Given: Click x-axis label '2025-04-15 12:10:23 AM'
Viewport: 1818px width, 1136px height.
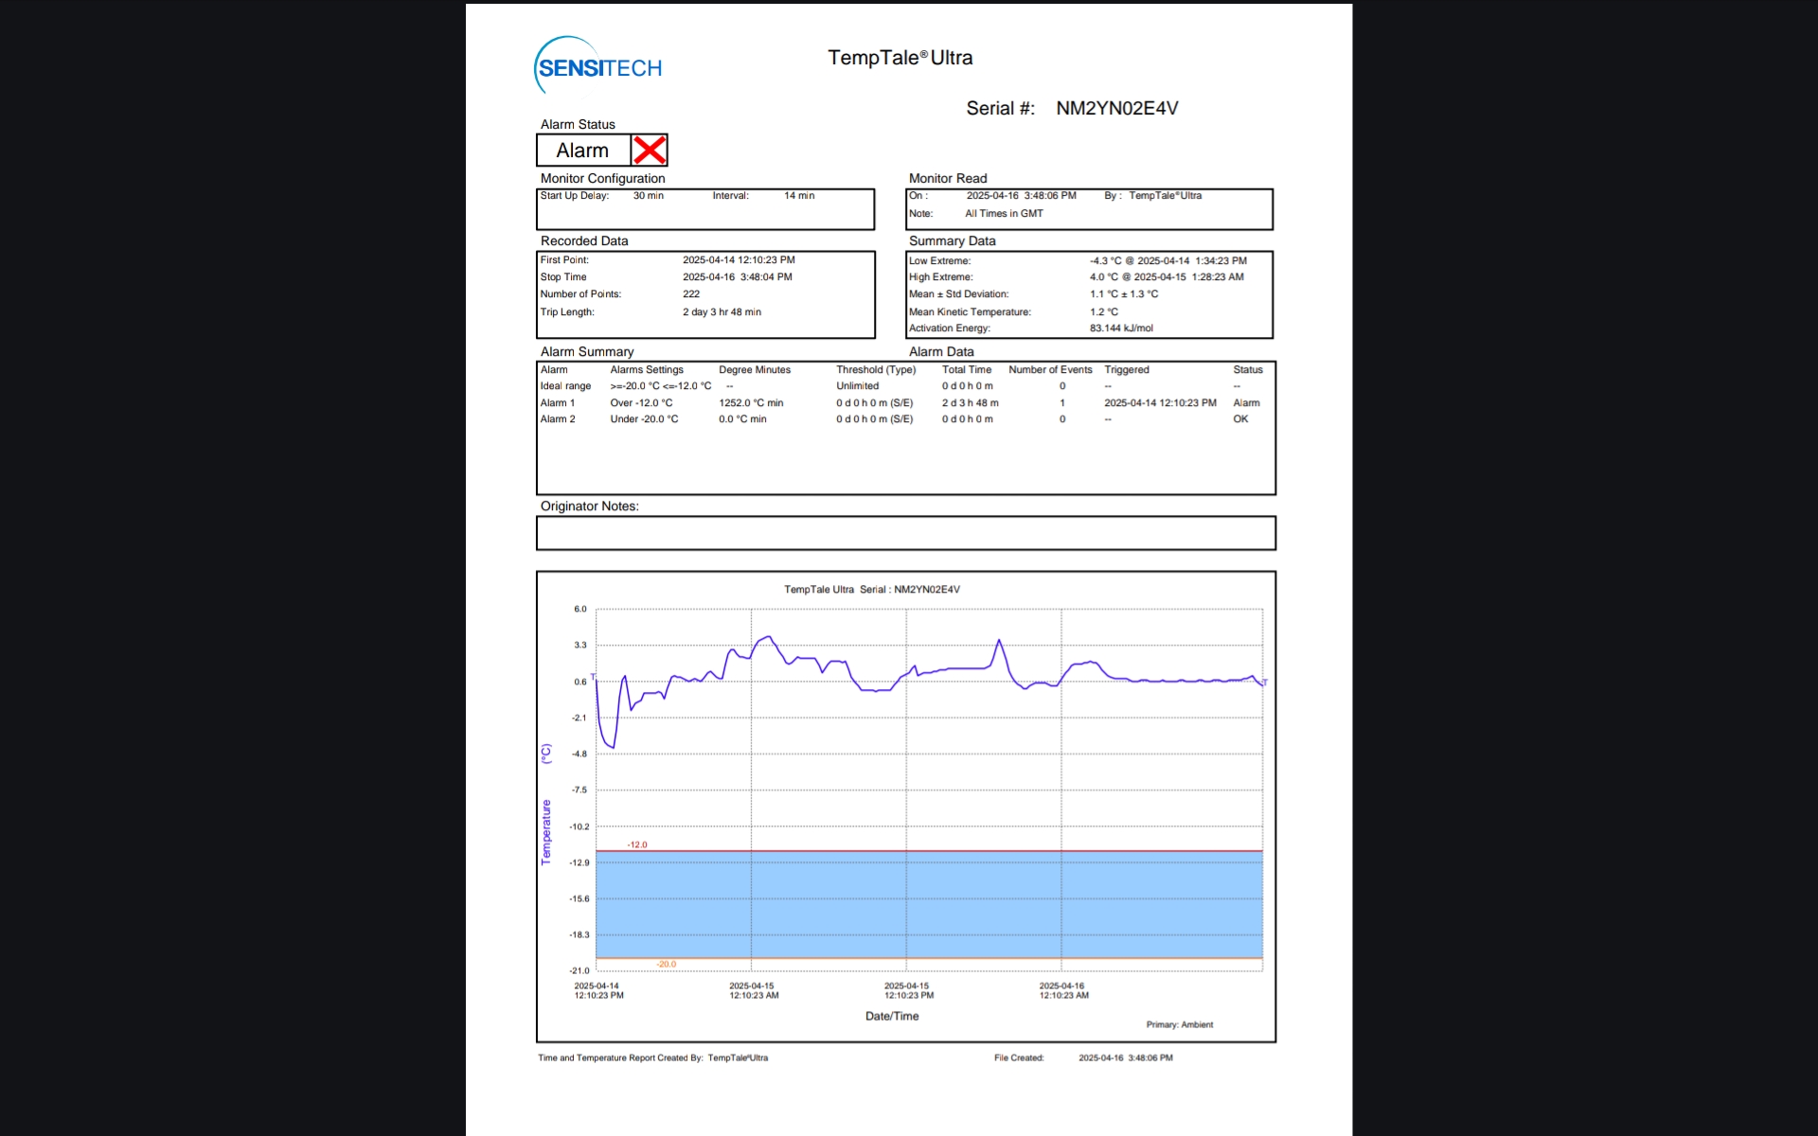Looking at the screenshot, I should point(754,991).
